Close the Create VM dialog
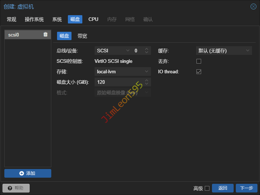Viewport: 260px width, 195px height. pos(253,6)
